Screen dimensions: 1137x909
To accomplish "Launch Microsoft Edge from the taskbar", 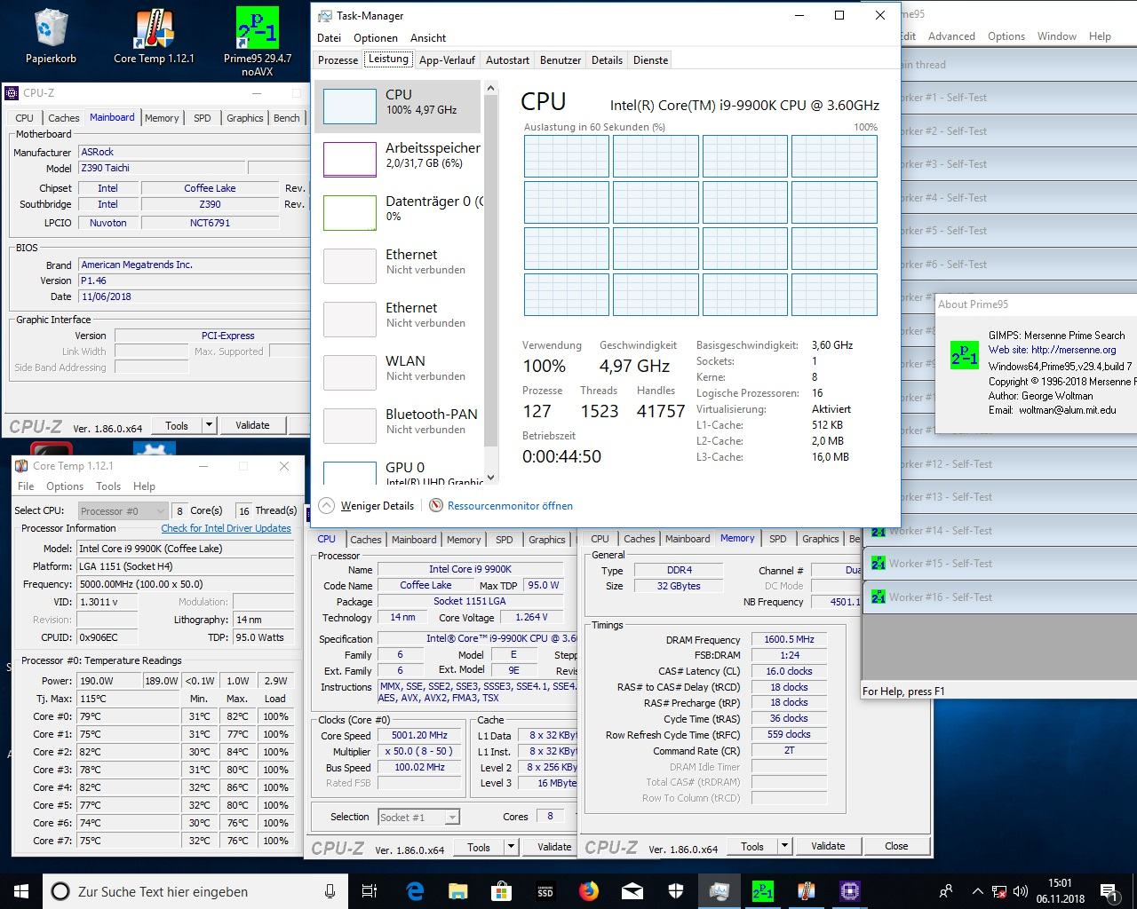I will pos(415,891).
